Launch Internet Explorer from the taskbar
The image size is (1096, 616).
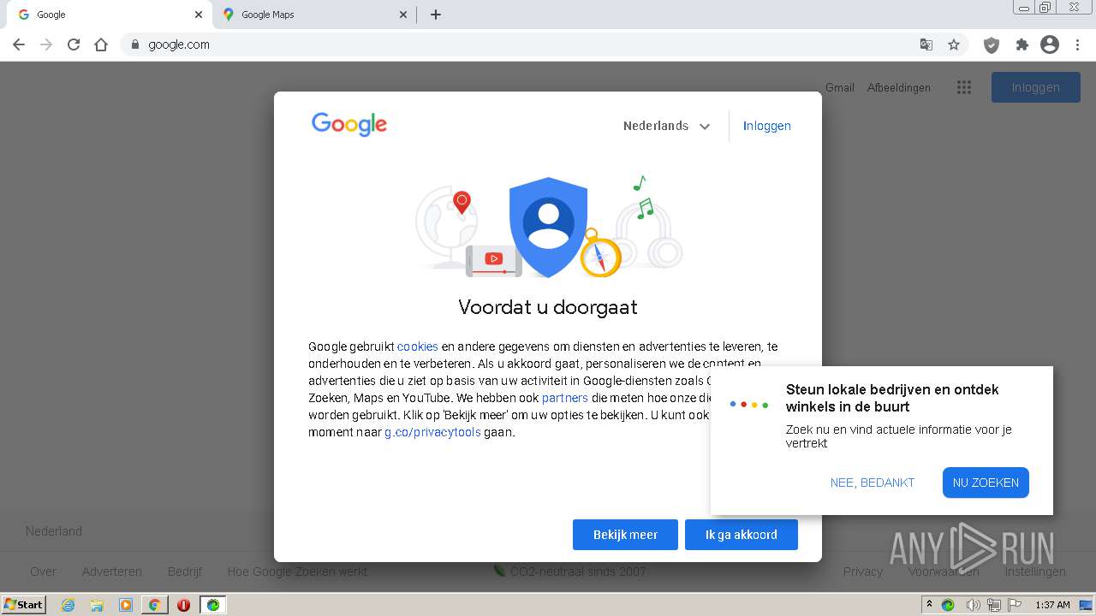tap(68, 605)
